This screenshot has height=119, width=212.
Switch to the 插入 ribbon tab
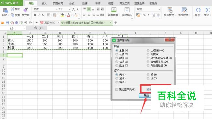click(x=44, y=3)
